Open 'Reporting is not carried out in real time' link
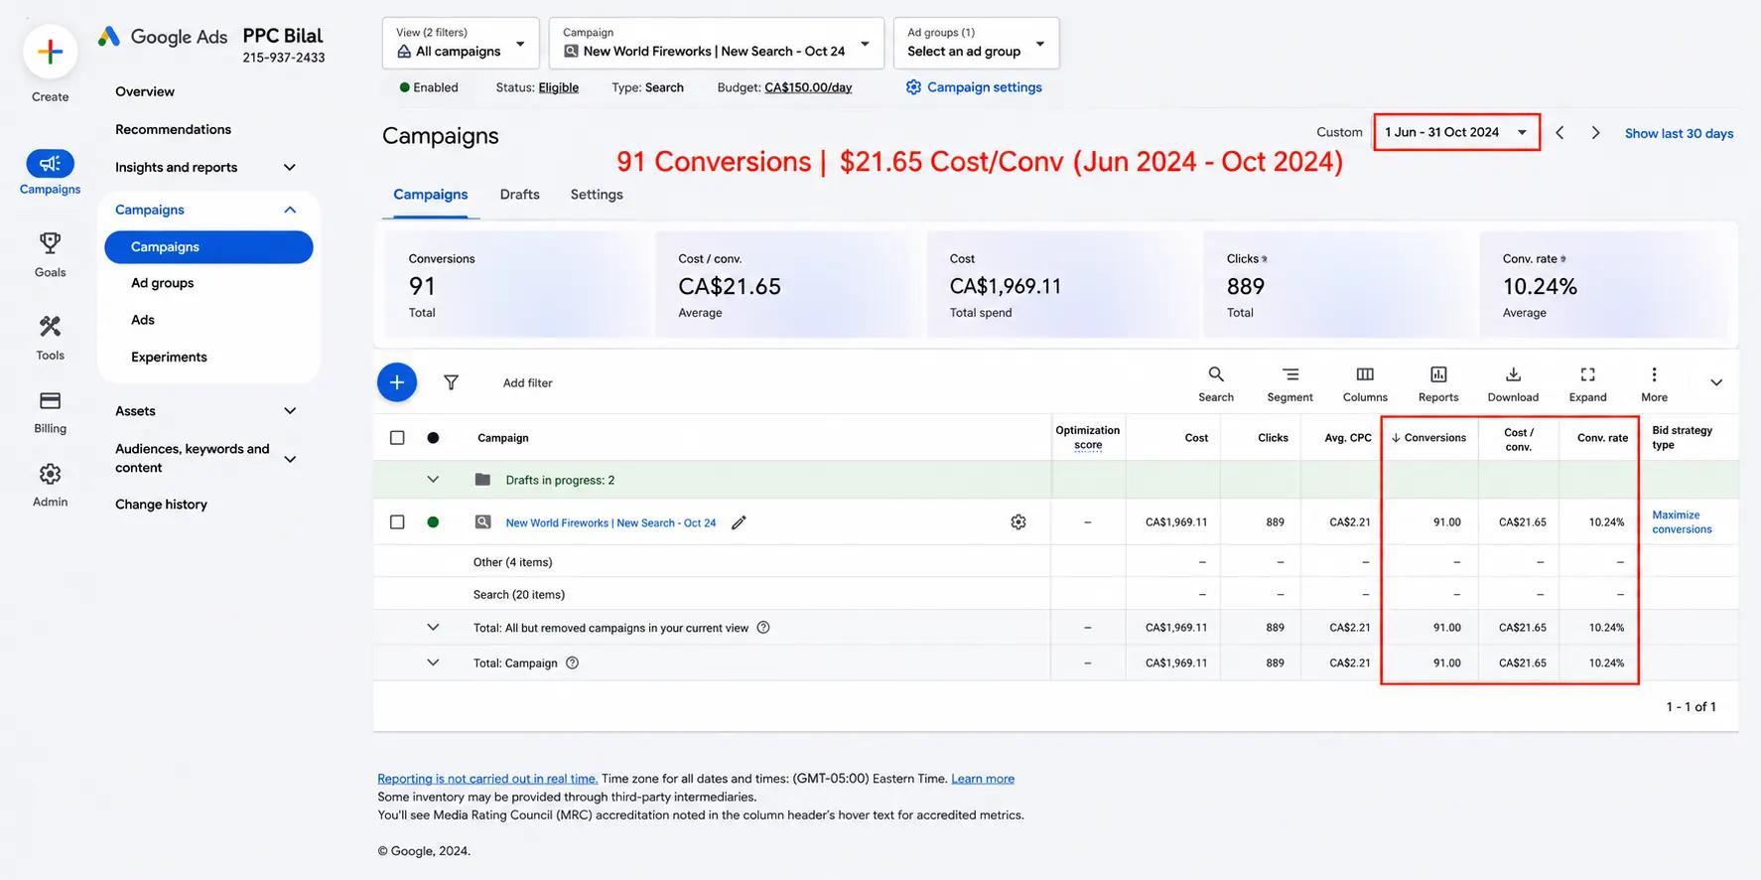1761x880 pixels. (x=487, y=779)
